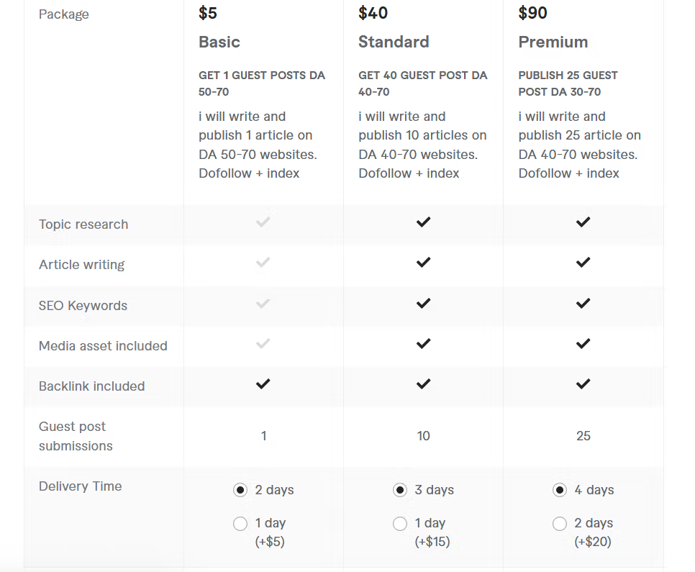Viewport: 695px width, 572px height.
Task: Choose 1 day (+$5) delivery for Basic
Action: tap(240, 524)
